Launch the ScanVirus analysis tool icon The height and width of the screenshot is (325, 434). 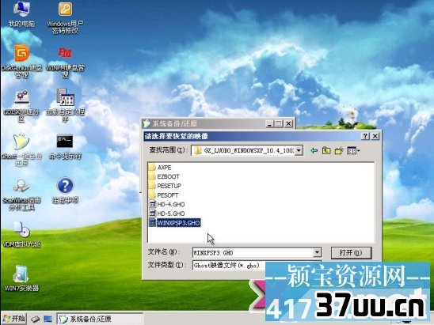point(21,195)
